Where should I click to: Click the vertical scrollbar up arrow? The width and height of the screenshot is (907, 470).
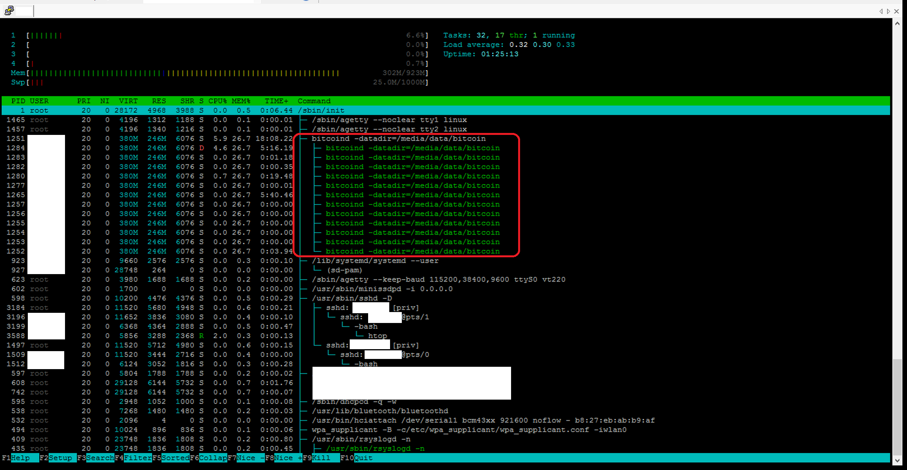(897, 23)
